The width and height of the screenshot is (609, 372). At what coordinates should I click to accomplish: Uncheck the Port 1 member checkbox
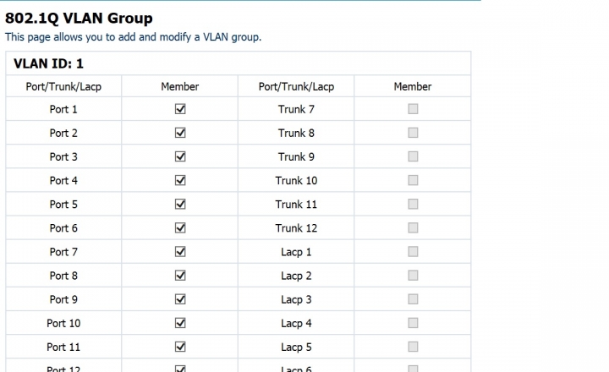click(180, 109)
